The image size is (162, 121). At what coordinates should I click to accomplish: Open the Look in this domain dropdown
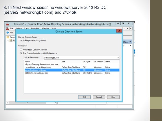tap(118, 58)
